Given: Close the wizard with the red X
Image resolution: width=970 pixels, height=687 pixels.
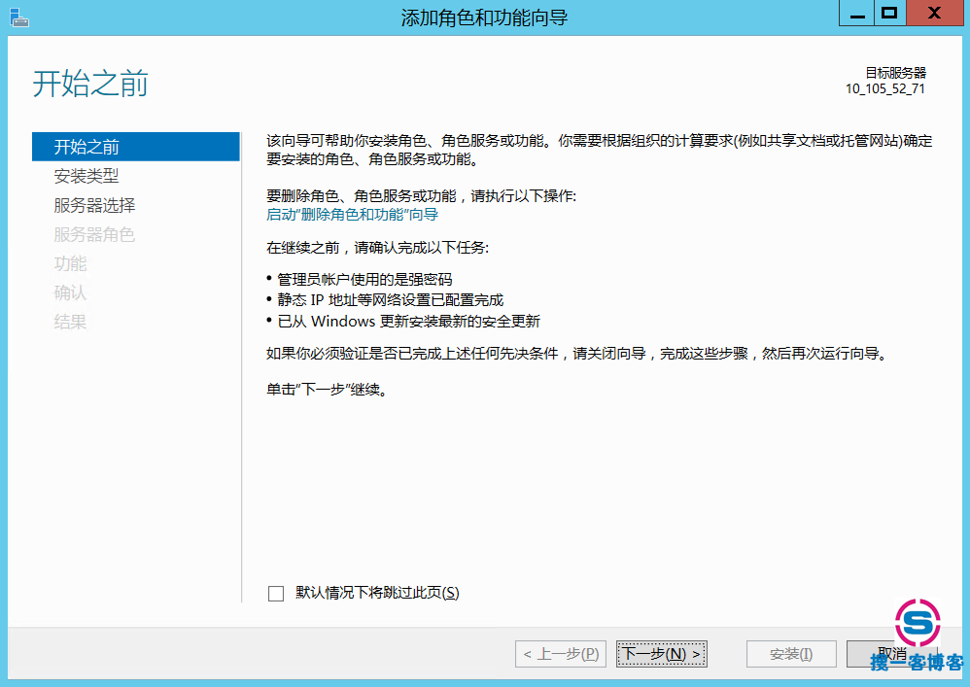Looking at the screenshot, I should coord(933,14).
